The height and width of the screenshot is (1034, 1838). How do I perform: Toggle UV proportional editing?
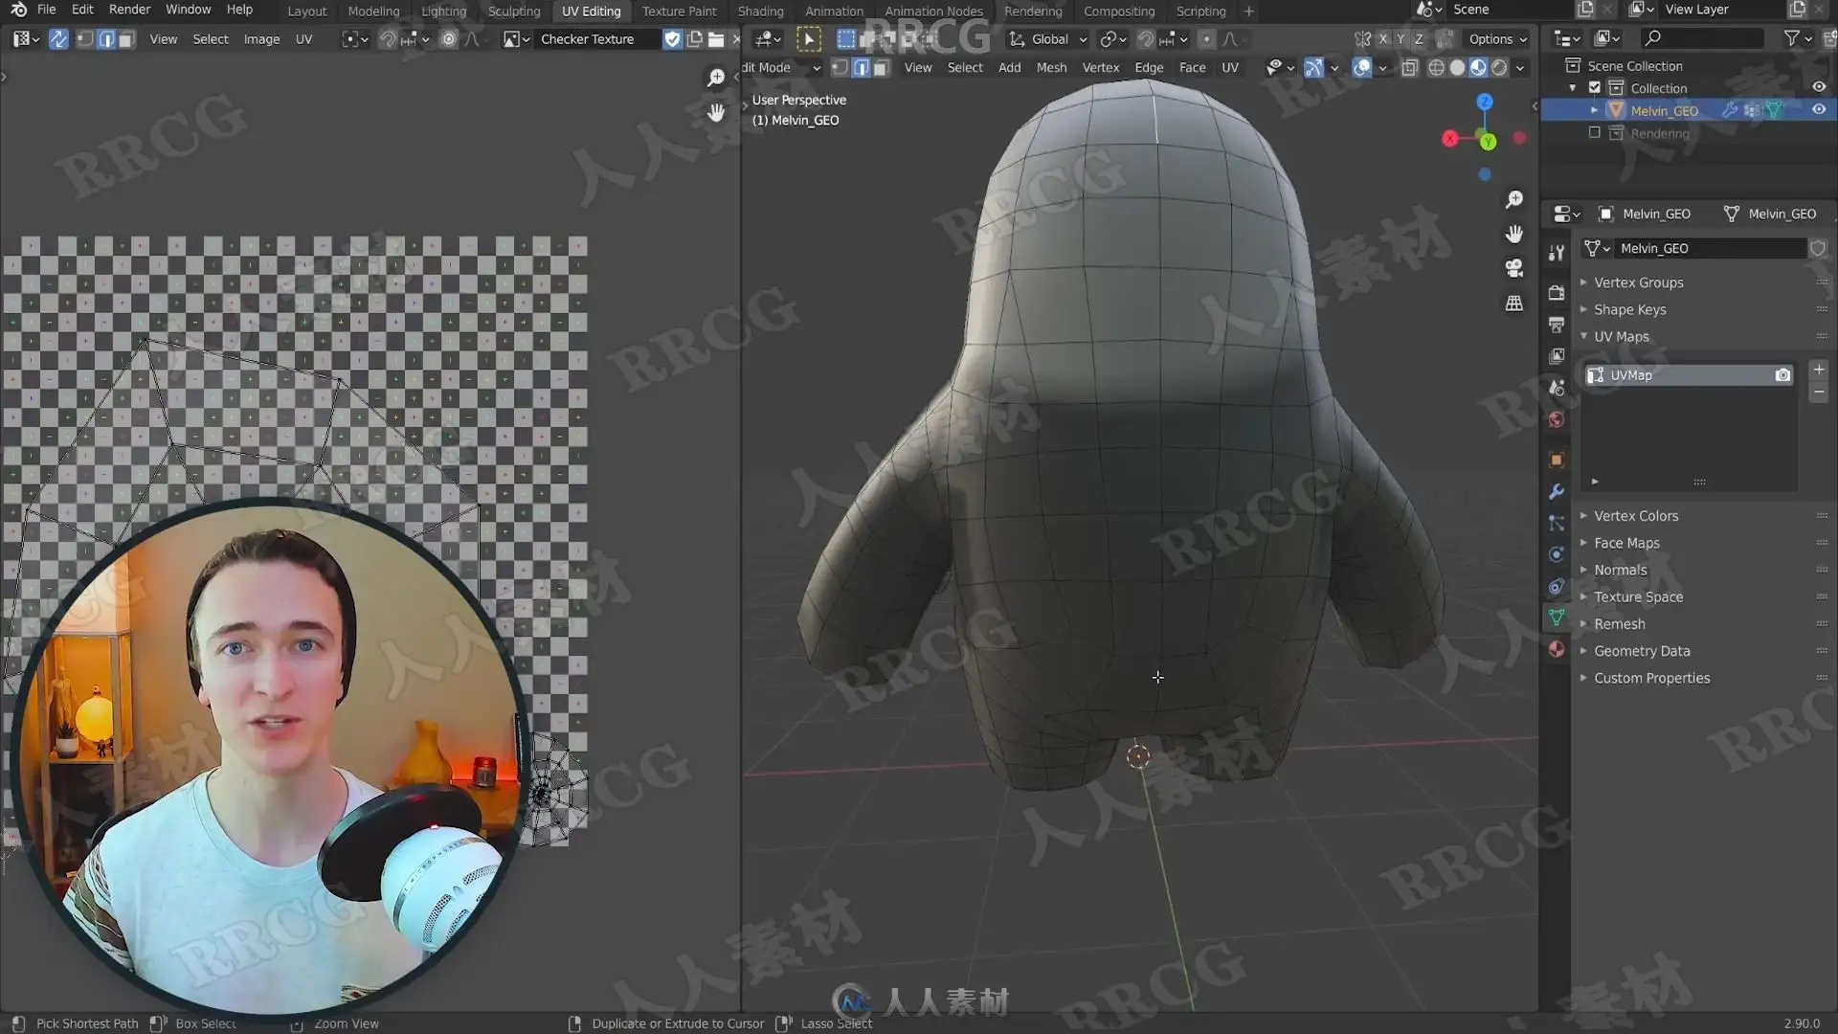click(x=448, y=39)
